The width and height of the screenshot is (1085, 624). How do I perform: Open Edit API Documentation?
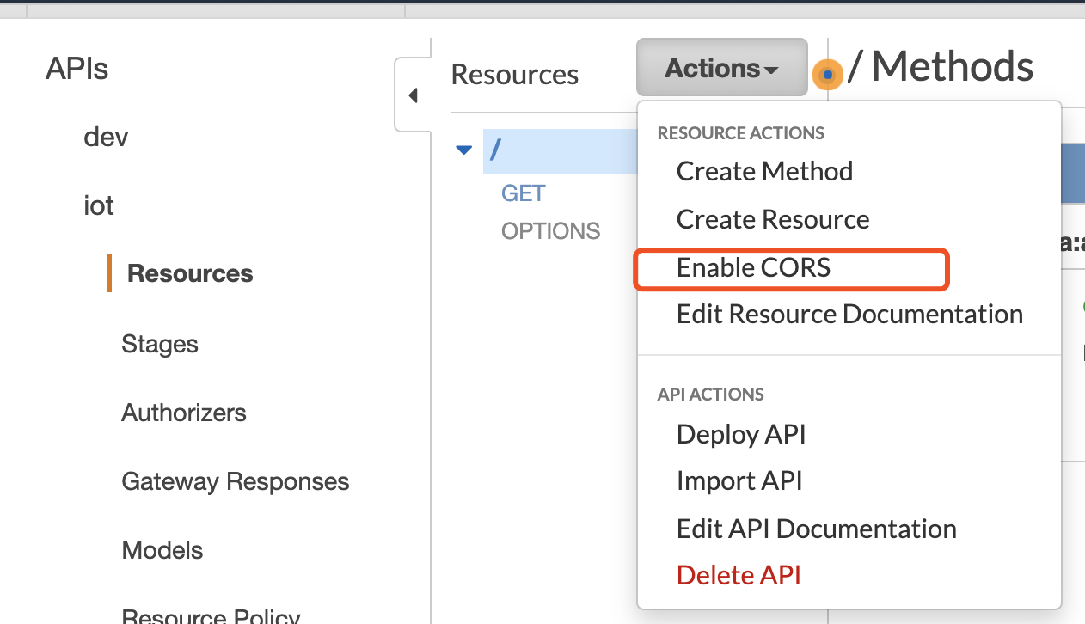(816, 528)
